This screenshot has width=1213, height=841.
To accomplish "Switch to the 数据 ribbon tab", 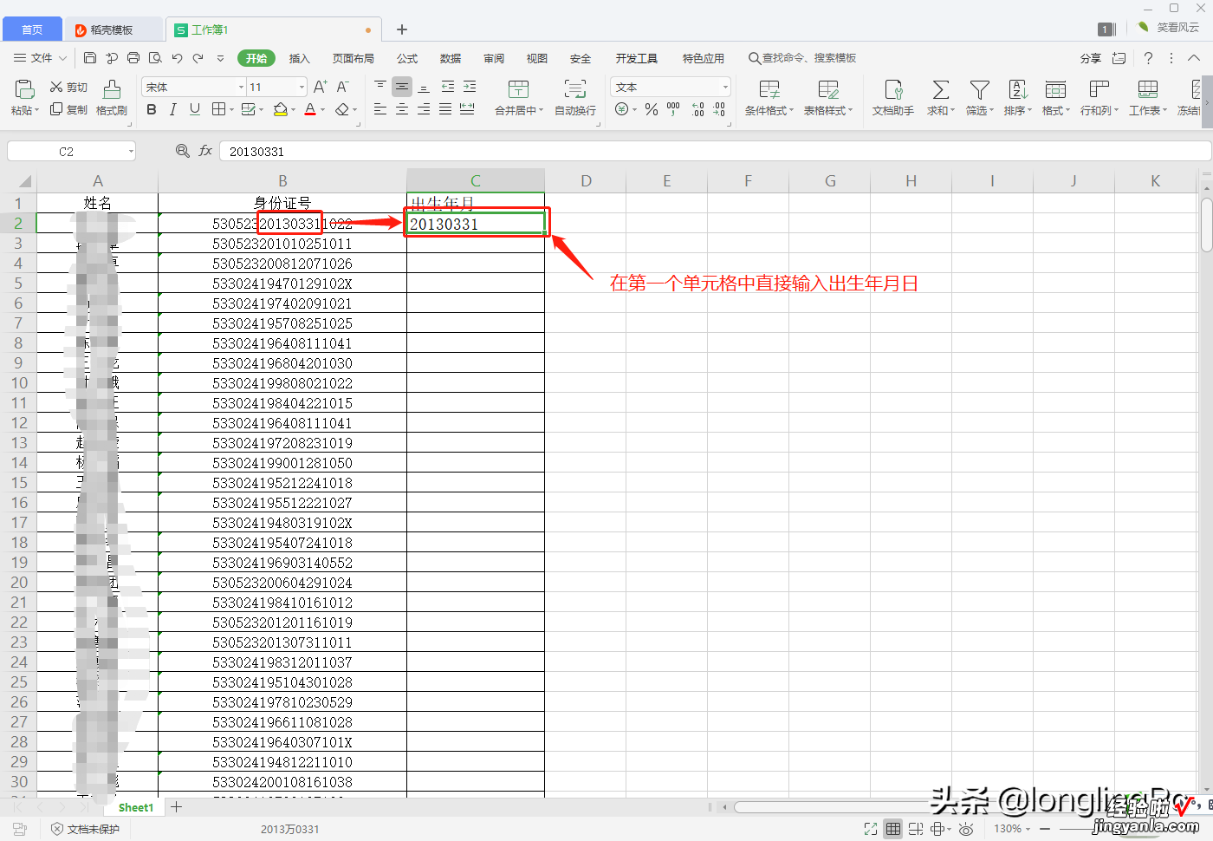I will tap(451, 58).
